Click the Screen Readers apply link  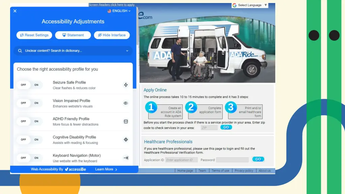point(112,5)
